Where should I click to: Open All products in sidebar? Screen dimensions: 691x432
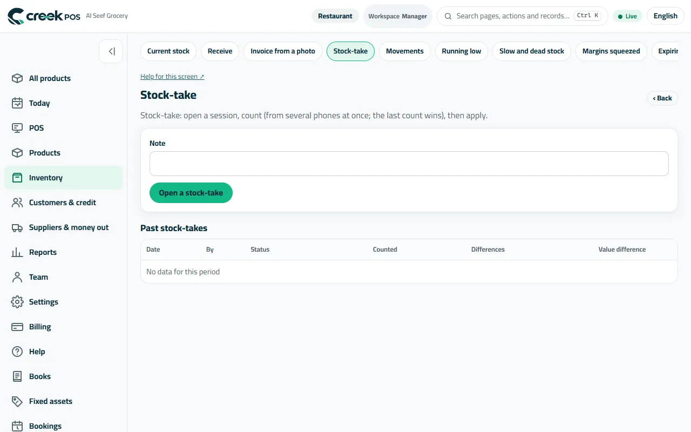64,78
